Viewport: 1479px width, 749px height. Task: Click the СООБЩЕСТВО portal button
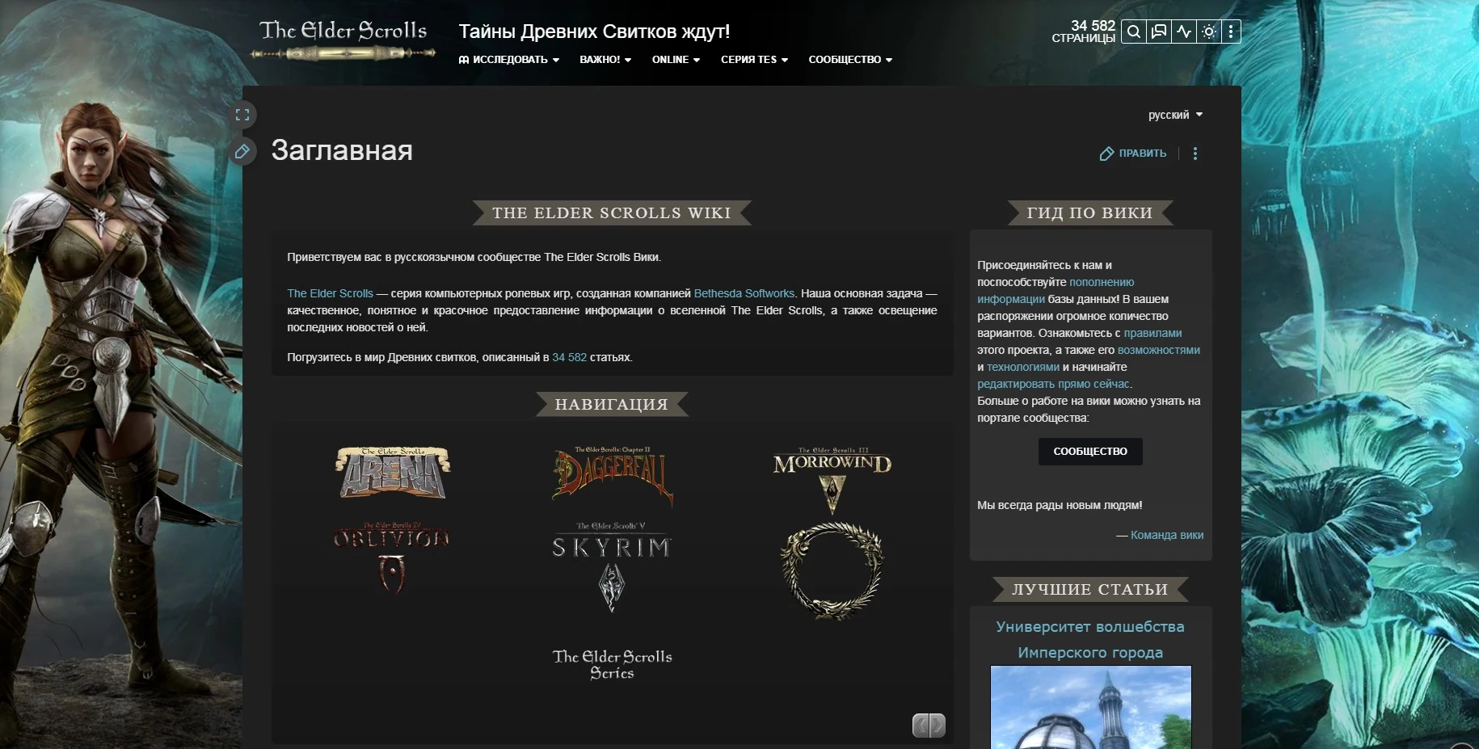click(1090, 452)
